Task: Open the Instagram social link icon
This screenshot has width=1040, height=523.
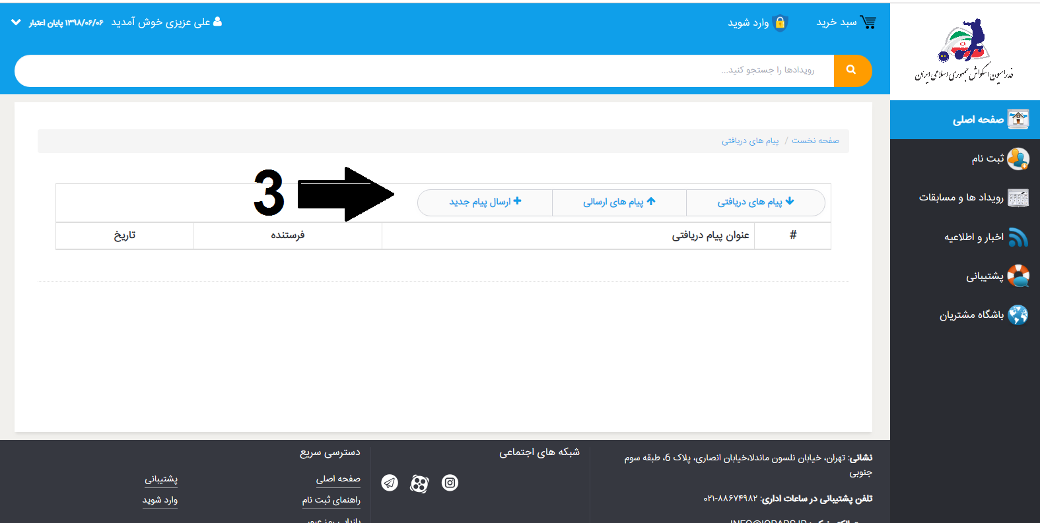Action: click(x=450, y=483)
